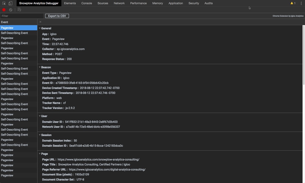
Task: Click the Domain Session ID value
Action: [x=96, y=146]
